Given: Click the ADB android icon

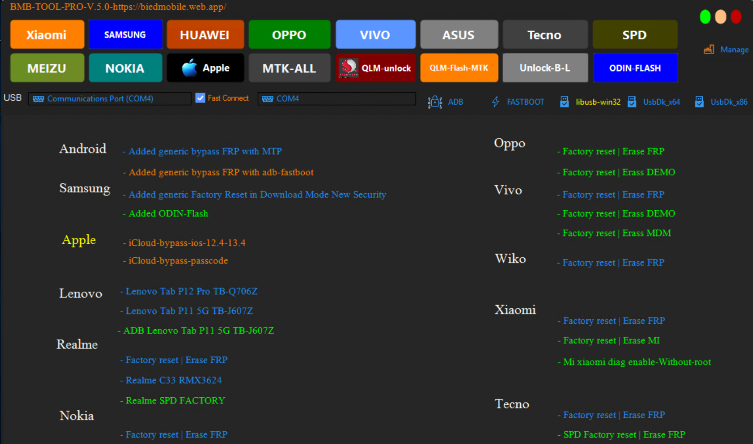Looking at the screenshot, I should [435, 102].
